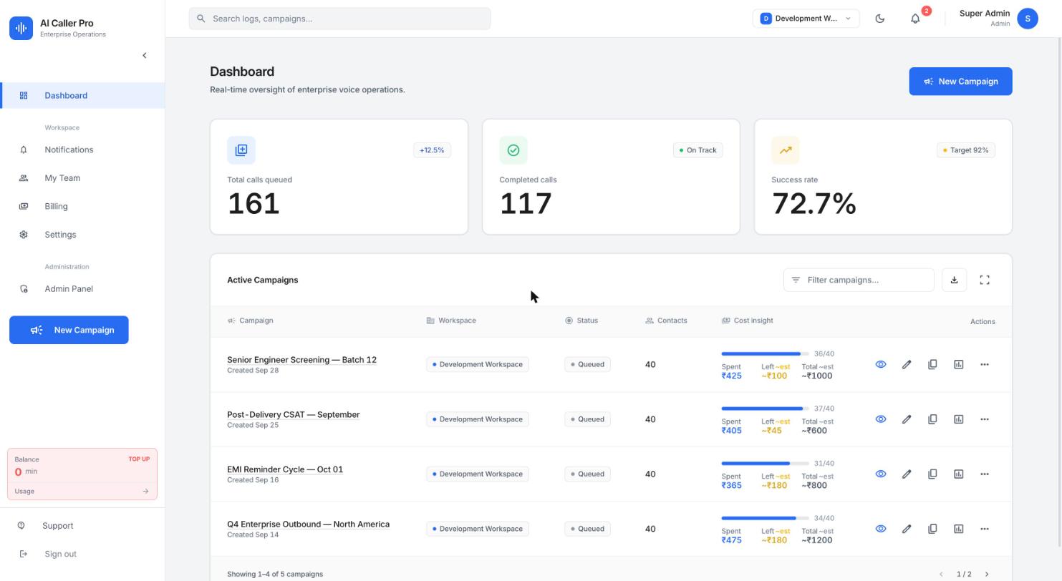This screenshot has width=1062, height=581.
Task: Open more actions for EMI Reminder Cycle
Action: pyautogui.click(x=984, y=474)
